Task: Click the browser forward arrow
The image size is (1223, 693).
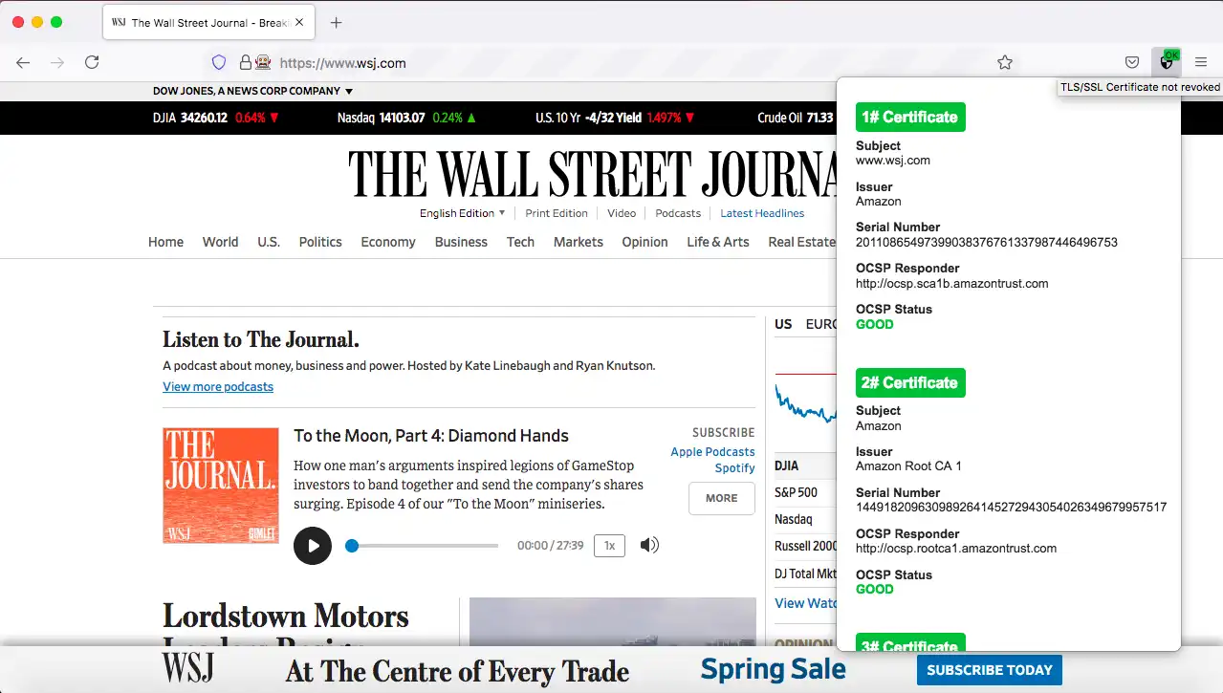Action: coord(57,62)
